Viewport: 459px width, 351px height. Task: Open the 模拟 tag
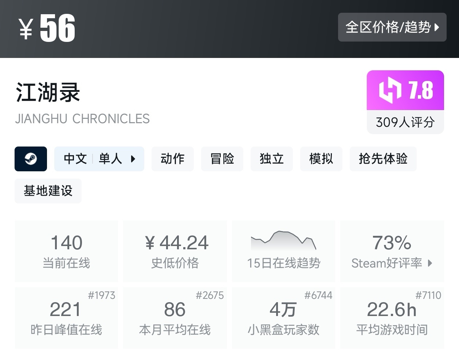(321, 159)
